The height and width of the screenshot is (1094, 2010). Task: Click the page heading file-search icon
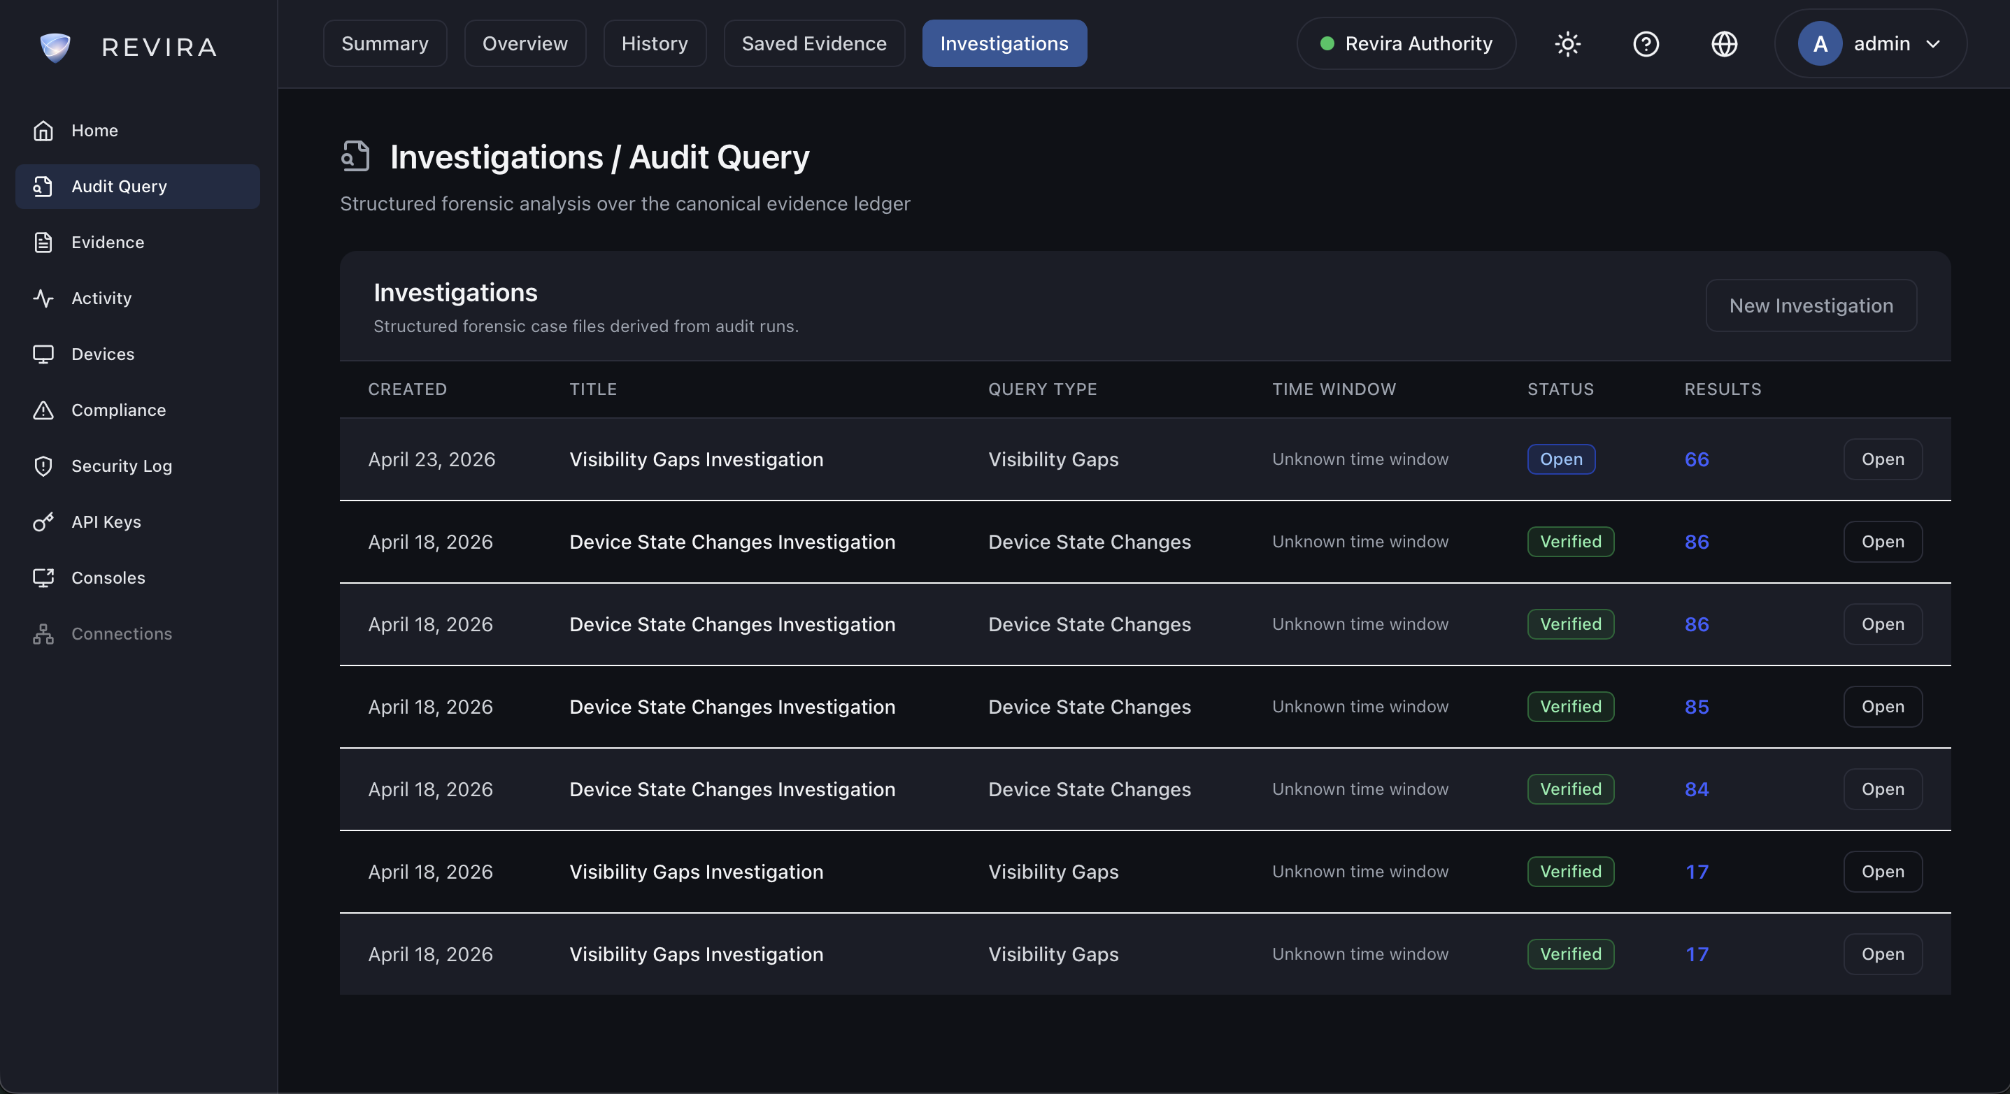[x=356, y=156]
